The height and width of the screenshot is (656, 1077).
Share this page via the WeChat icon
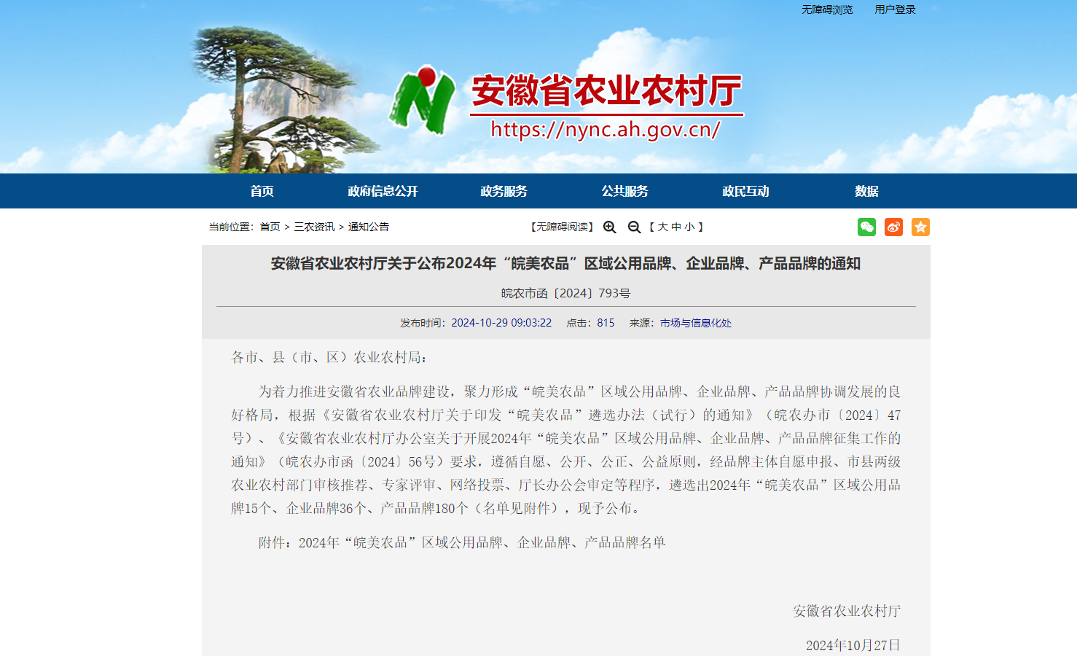pos(866,227)
